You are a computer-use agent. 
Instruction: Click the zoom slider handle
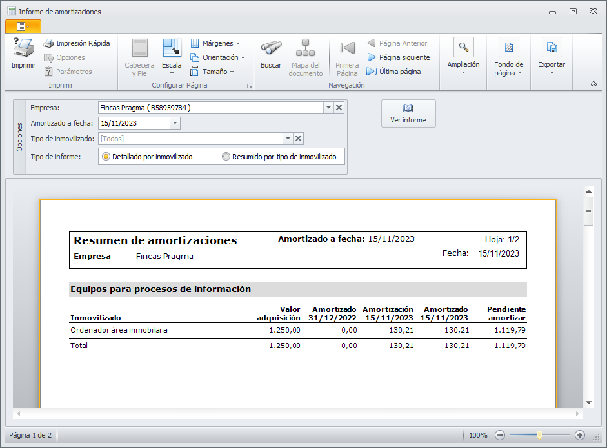pos(539,435)
